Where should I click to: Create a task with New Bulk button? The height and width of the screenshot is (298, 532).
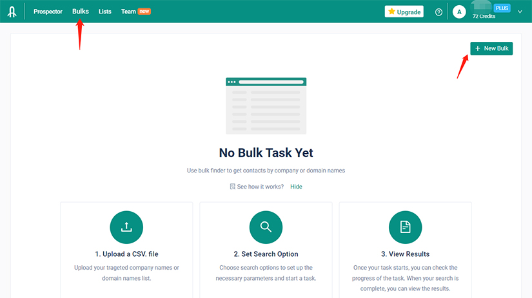click(x=491, y=48)
